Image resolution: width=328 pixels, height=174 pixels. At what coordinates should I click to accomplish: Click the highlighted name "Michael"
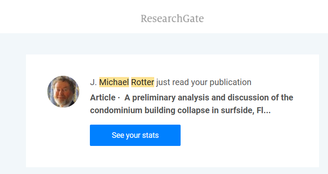point(114,82)
